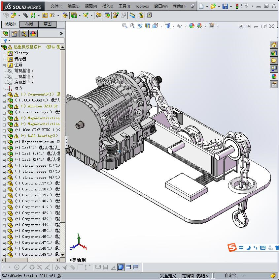
Task: Open the 插入 (Insert) menu
Action: click(x=108, y=6)
